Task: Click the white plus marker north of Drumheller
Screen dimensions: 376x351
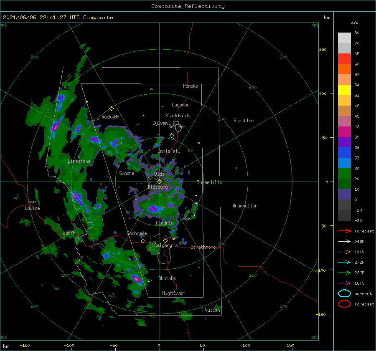Action: pos(236,168)
